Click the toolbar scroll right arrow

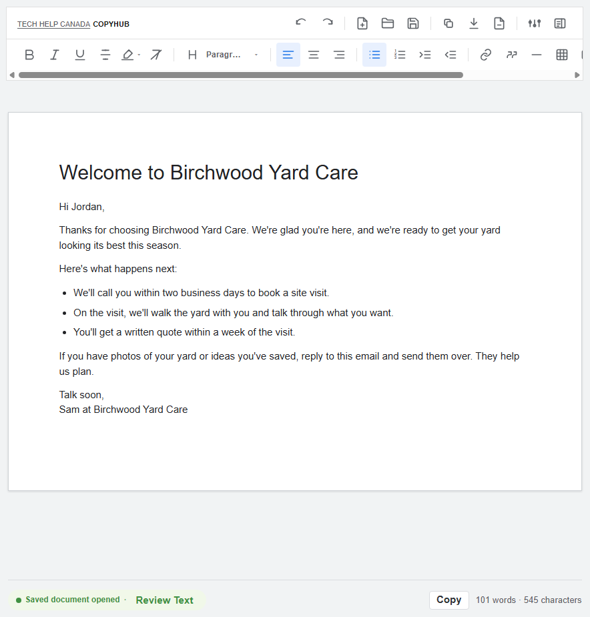click(577, 75)
